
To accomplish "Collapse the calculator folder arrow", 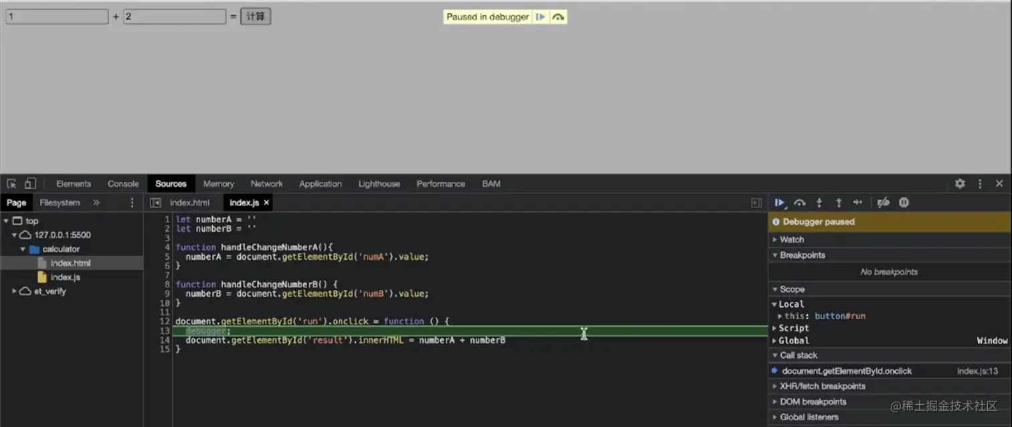I will [x=23, y=249].
